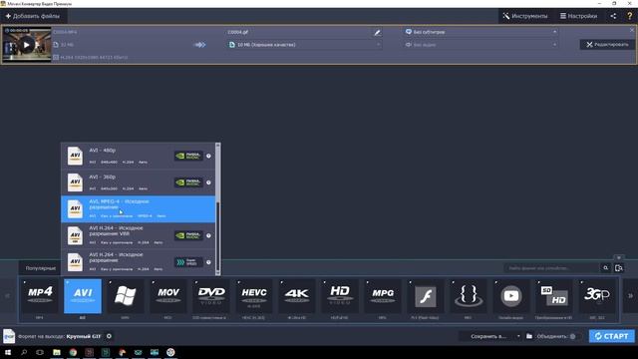Choose the WMV Windows logo format tile
638x359 pixels.
coord(126,296)
